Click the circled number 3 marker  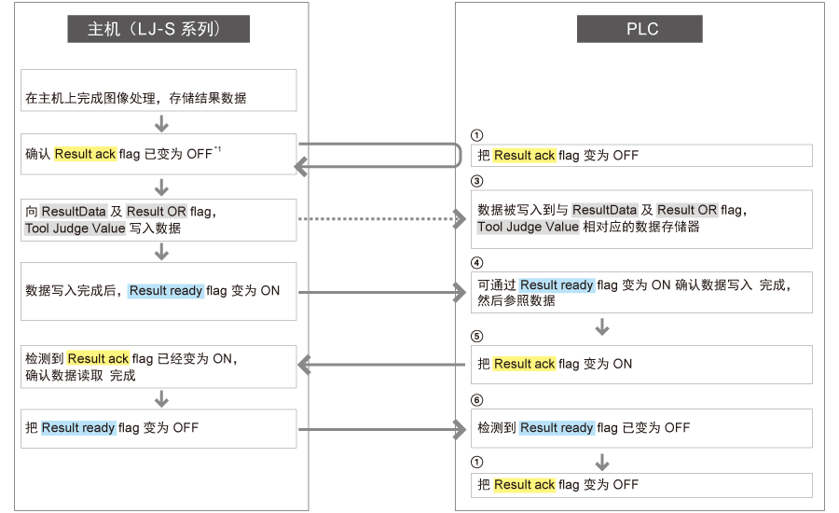click(x=477, y=180)
